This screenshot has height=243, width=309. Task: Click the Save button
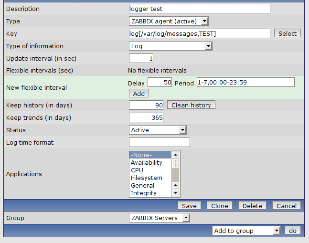pos(189,206)
